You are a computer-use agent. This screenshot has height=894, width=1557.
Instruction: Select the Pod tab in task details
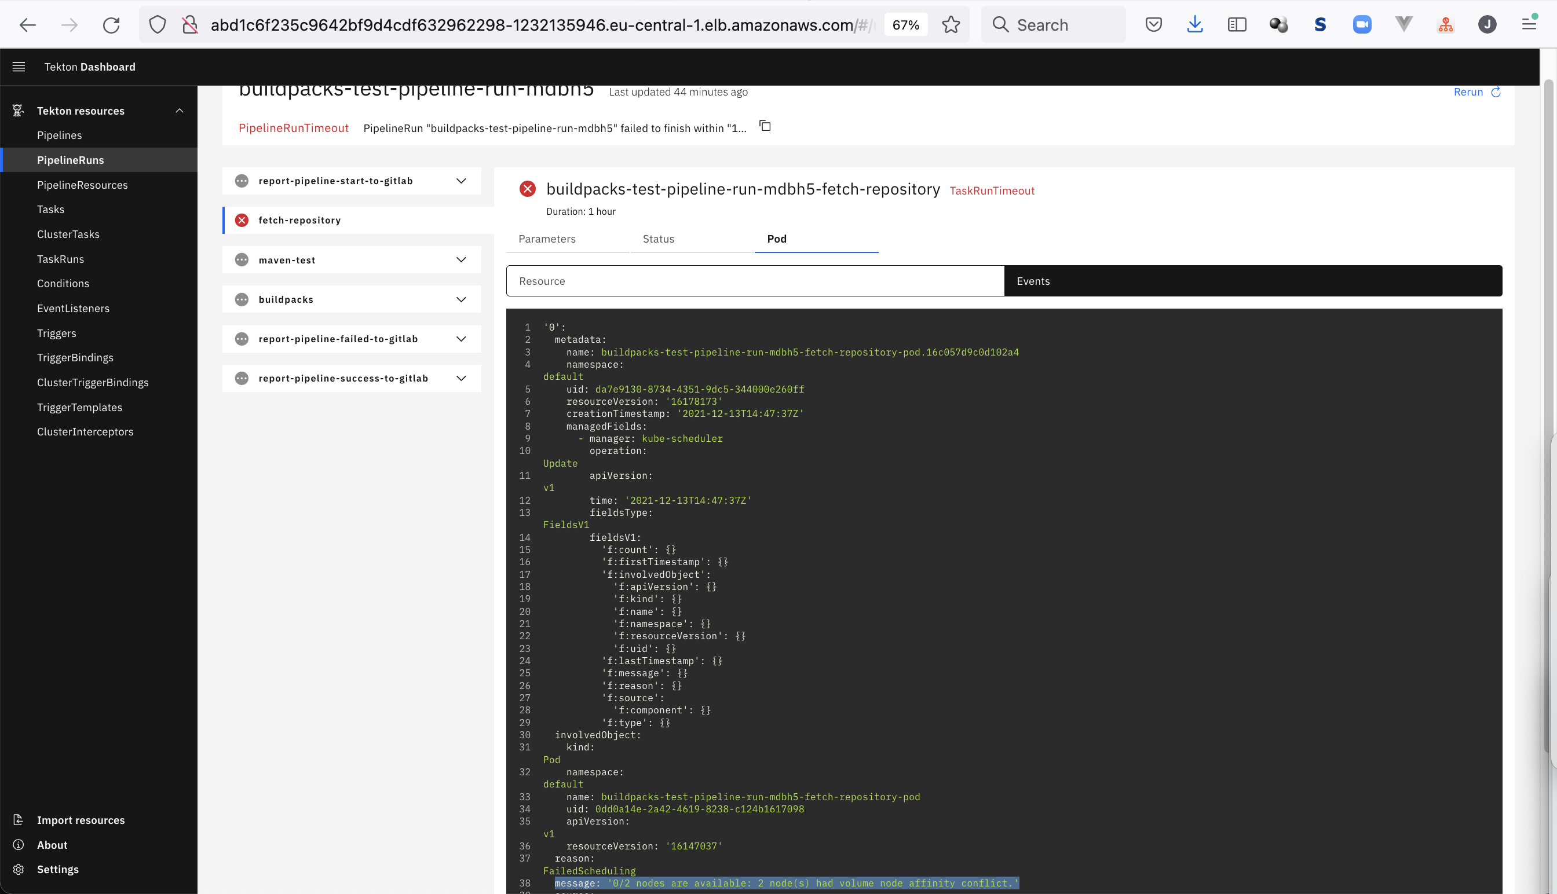pyautogui.click(x=777, y=239)
